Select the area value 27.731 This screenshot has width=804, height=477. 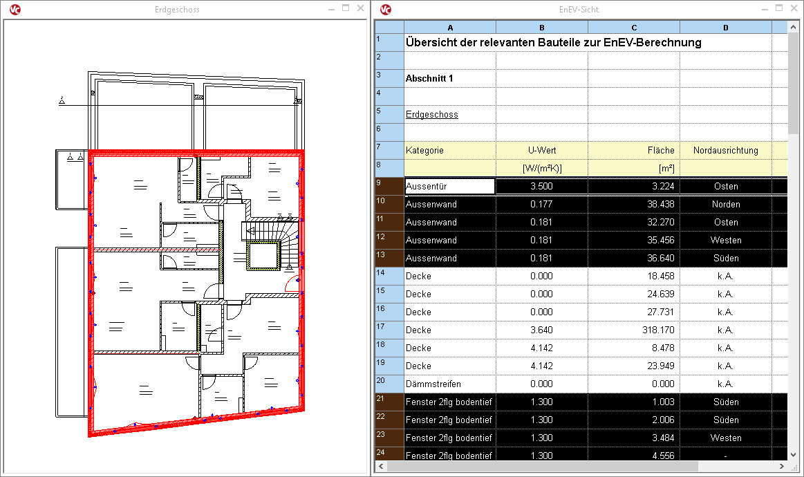tap(634, 312)
